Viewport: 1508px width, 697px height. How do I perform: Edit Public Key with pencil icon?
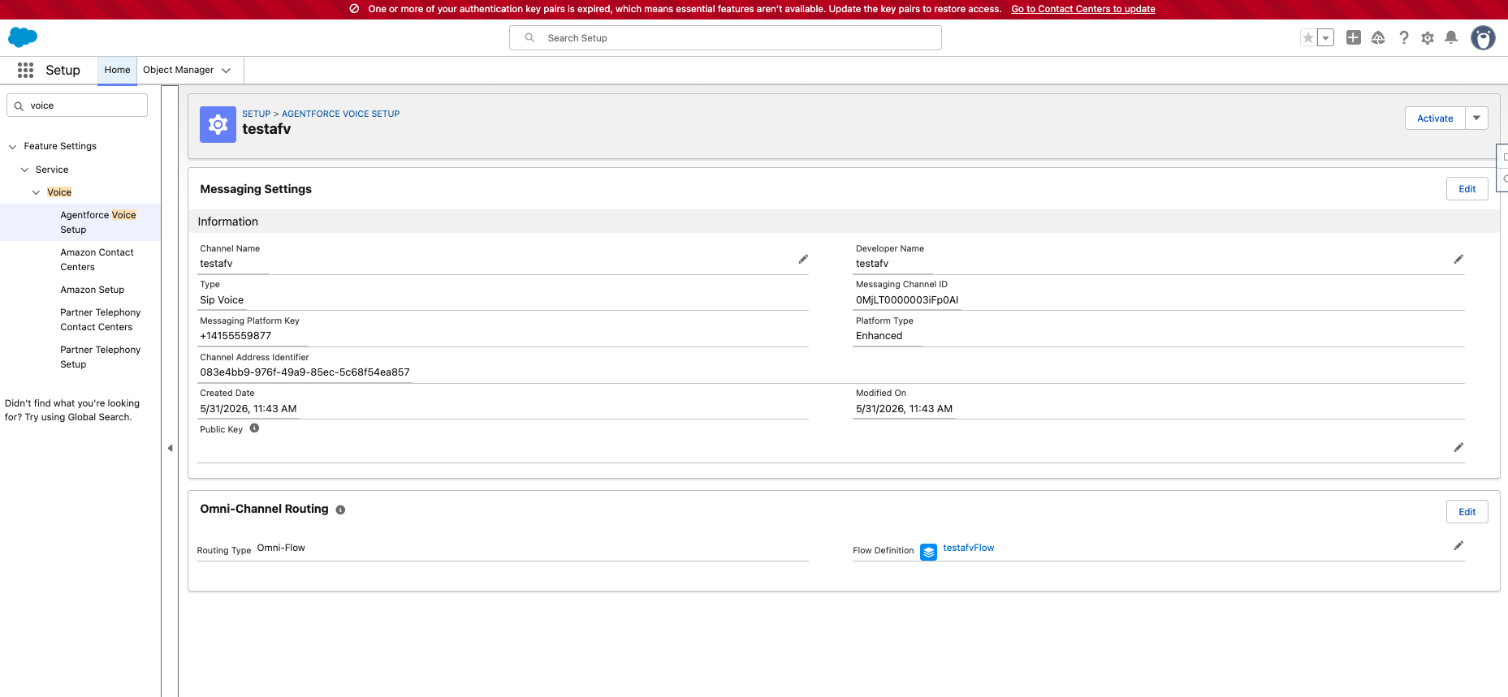[x=1458, y=447]
